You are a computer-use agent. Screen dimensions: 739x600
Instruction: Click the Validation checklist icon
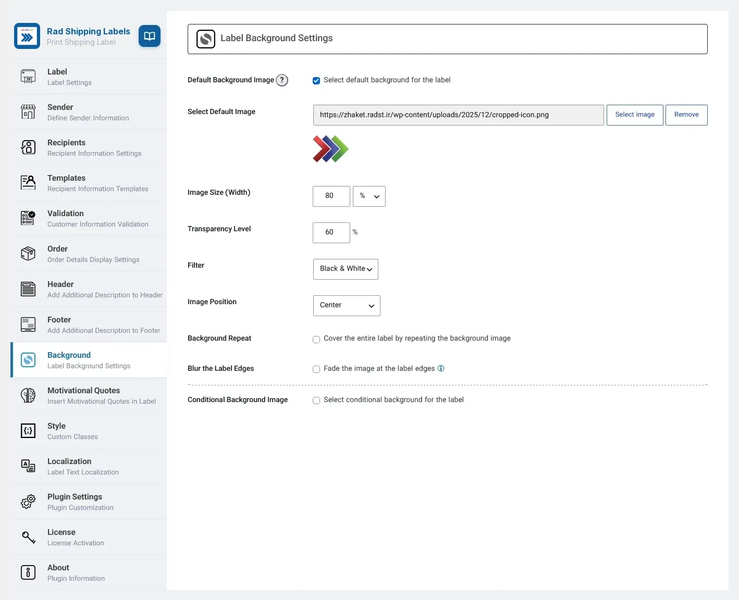[x=28, y=218]
